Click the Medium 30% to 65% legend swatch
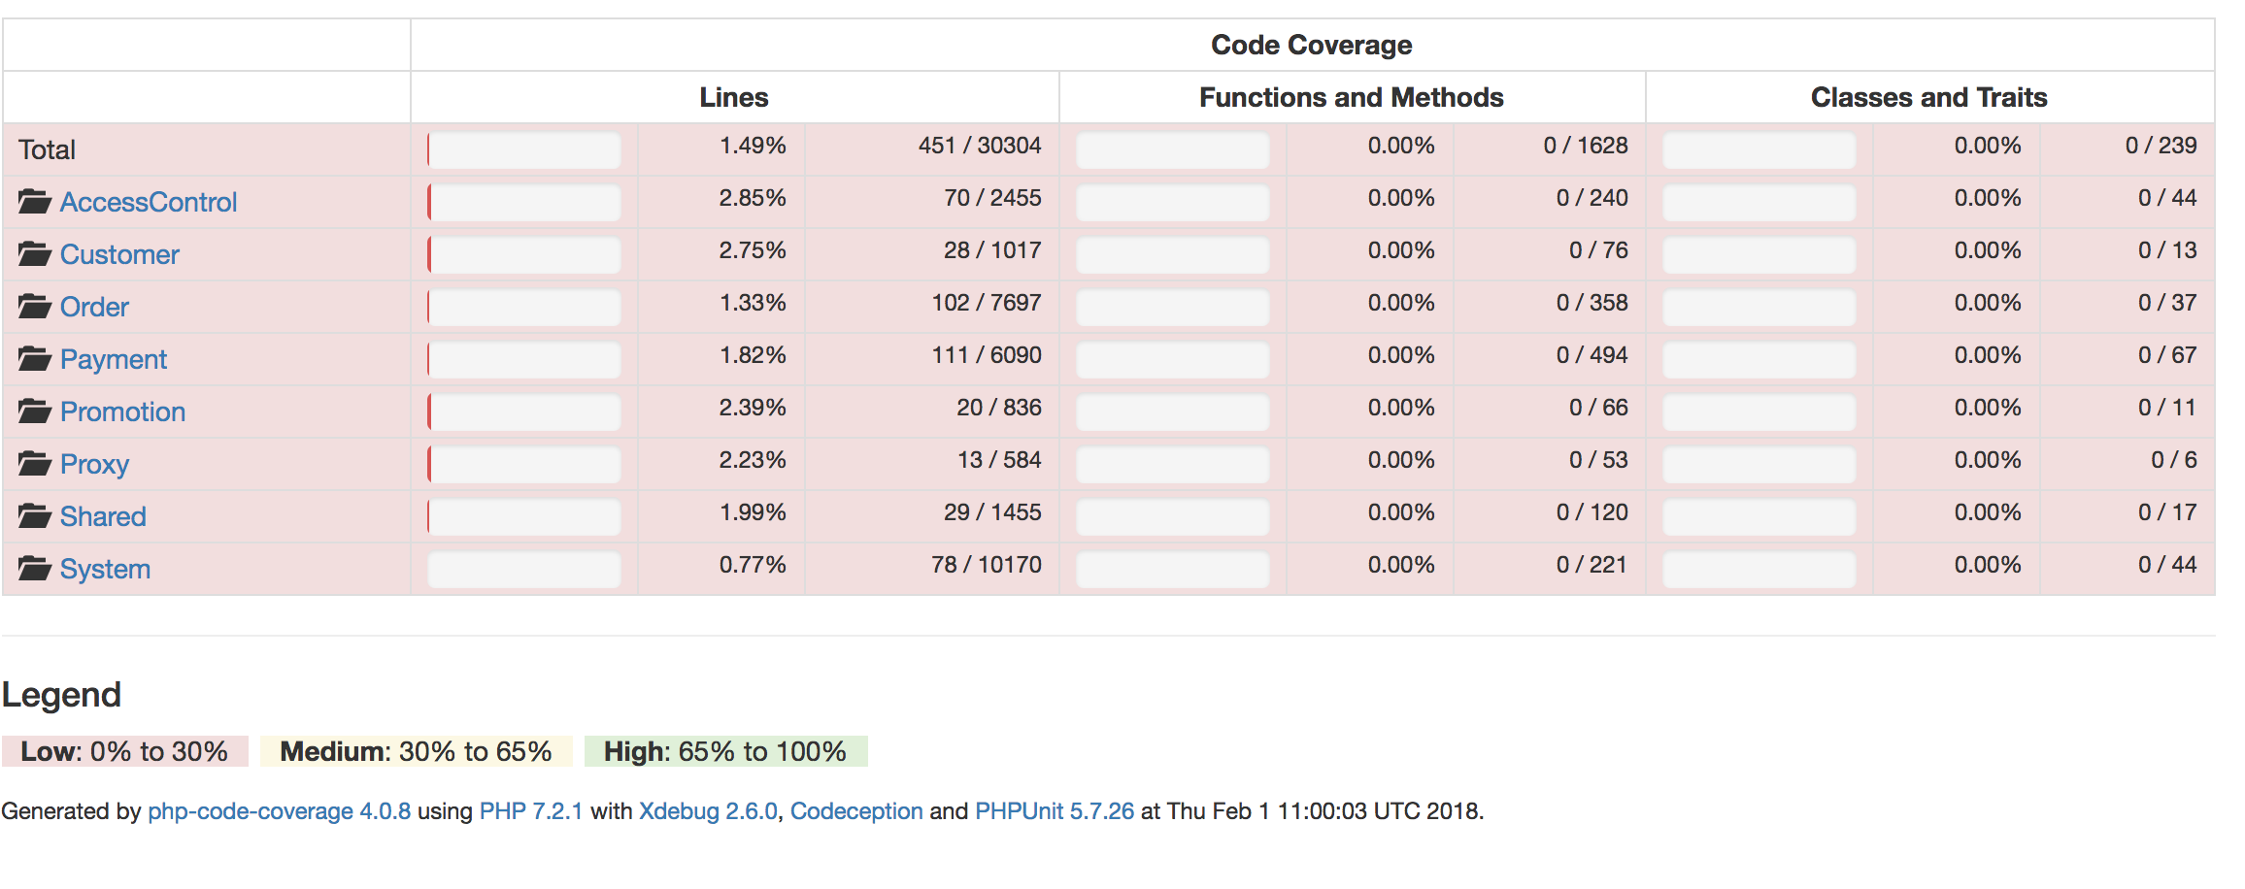This screenshot has height=889, width=2245. pos(417,751)
